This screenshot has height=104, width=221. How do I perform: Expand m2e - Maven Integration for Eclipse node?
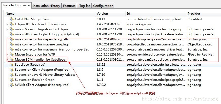click(x=7, y=29)
